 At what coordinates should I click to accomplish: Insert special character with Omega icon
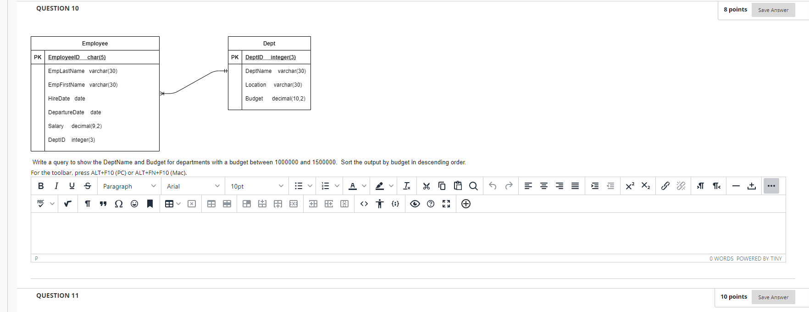pyautogui.click(x=119, y=204)
